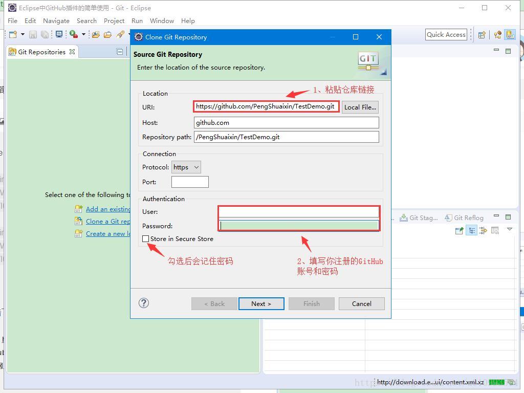Screen dimensions: 524x393
Task: Maximize the bottom Git views panel
Action: pyautogui.click(x=508, y=217)
